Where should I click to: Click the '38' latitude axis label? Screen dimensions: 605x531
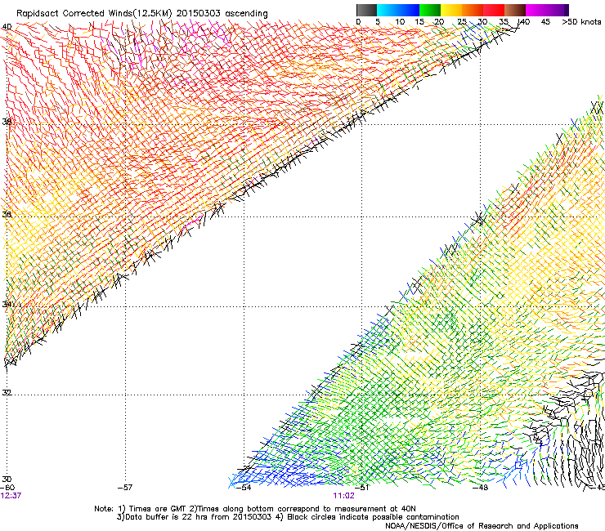click(x=7, y=122)
